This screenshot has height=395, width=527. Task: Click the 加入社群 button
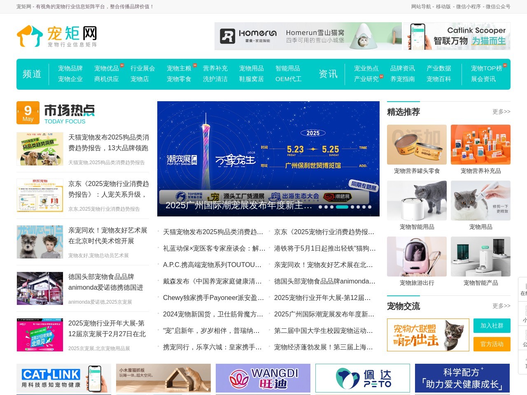click(492, 325)
